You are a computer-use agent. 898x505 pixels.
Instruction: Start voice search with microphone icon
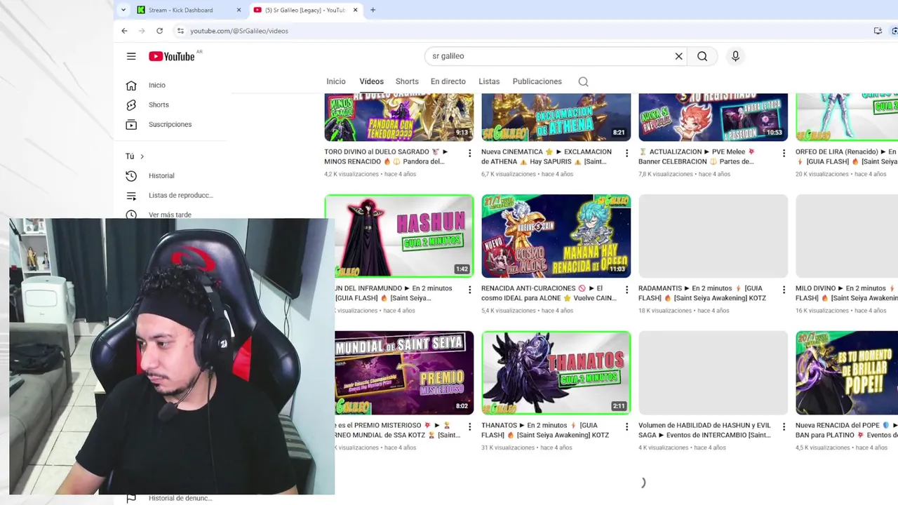point(735,56)
